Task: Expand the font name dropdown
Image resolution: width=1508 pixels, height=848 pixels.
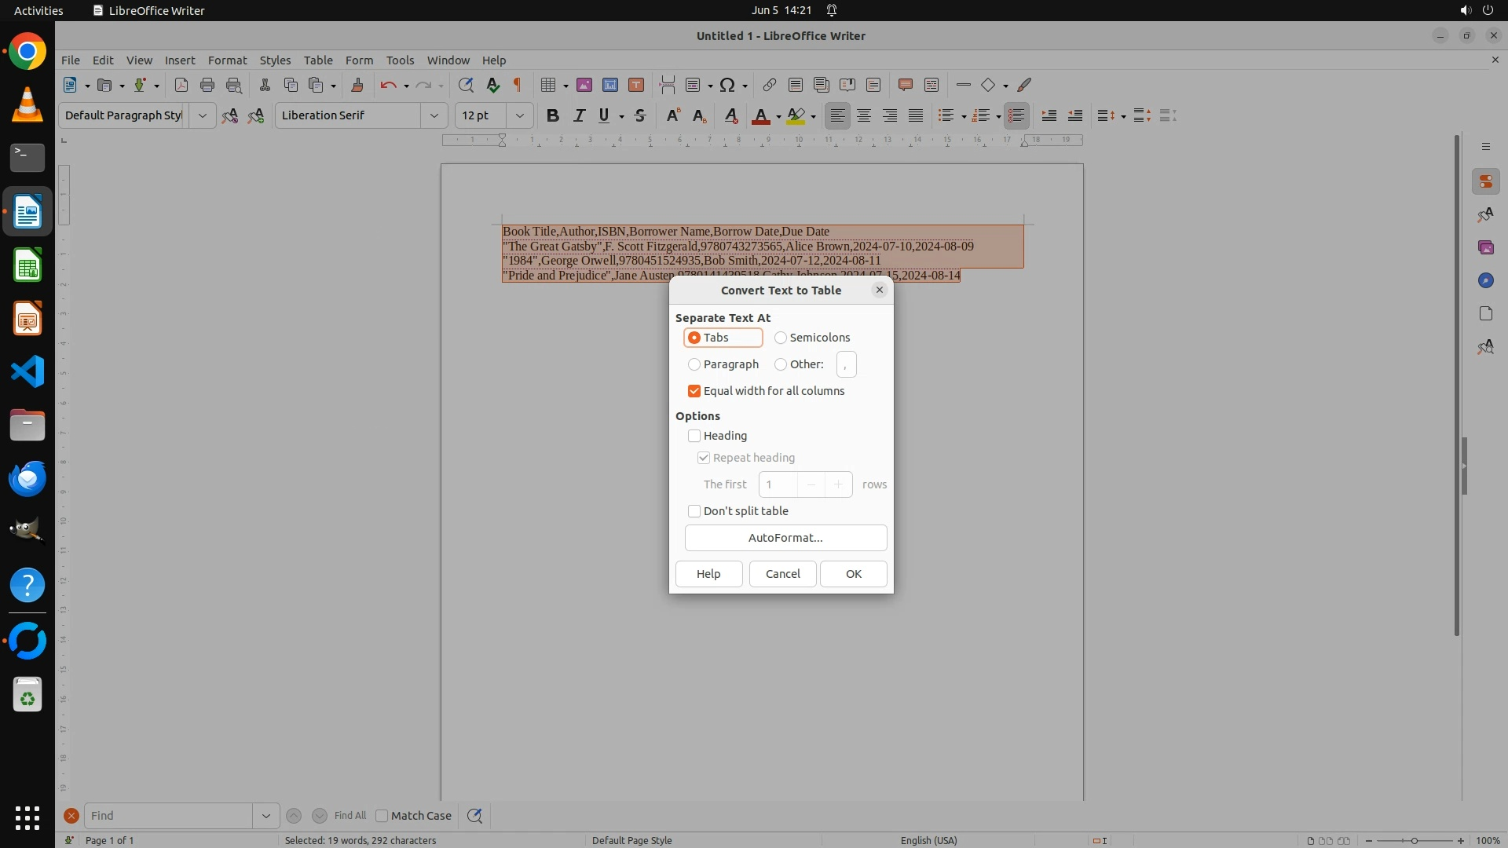Action: coord(434,115)
